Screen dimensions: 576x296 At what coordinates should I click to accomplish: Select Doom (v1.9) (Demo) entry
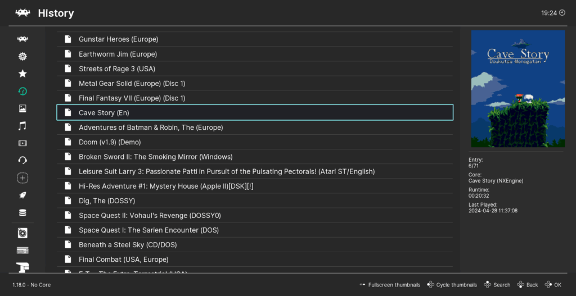click(255, 142)
